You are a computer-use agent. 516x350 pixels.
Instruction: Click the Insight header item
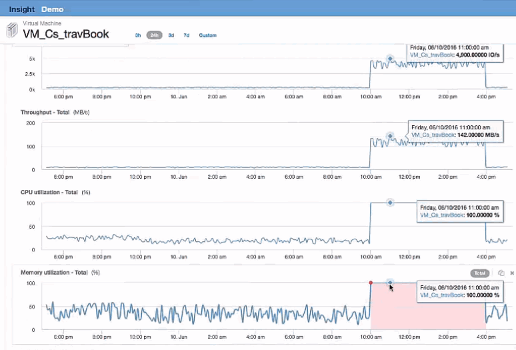point(21,9)
